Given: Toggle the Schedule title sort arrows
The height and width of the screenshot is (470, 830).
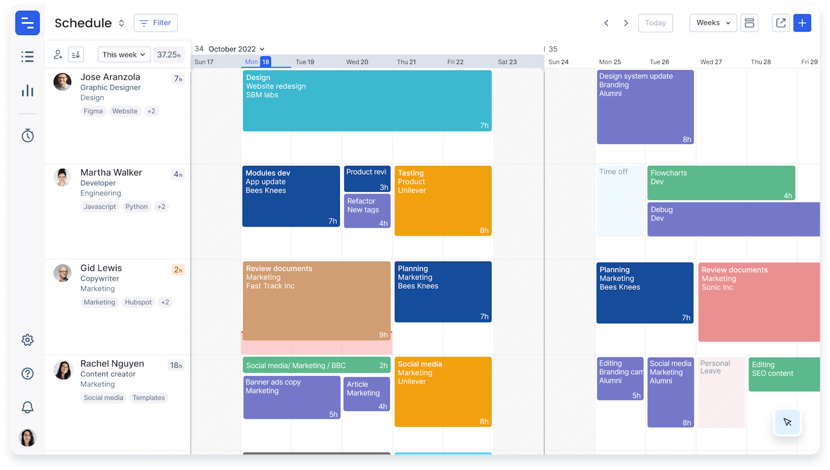Looking at the screenshot, I should coord(121,23).
